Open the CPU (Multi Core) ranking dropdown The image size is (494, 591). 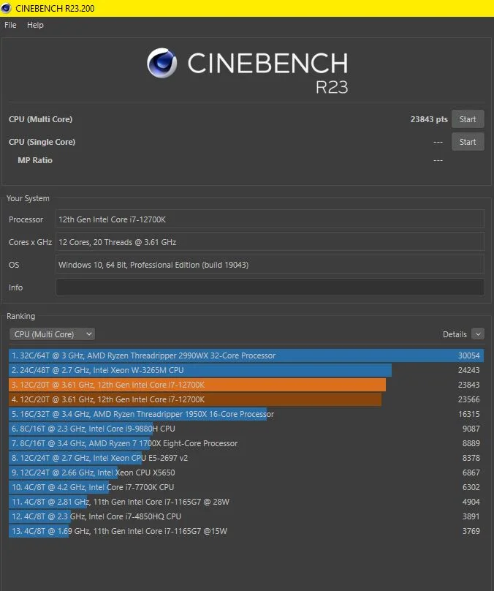click(52, 334)
